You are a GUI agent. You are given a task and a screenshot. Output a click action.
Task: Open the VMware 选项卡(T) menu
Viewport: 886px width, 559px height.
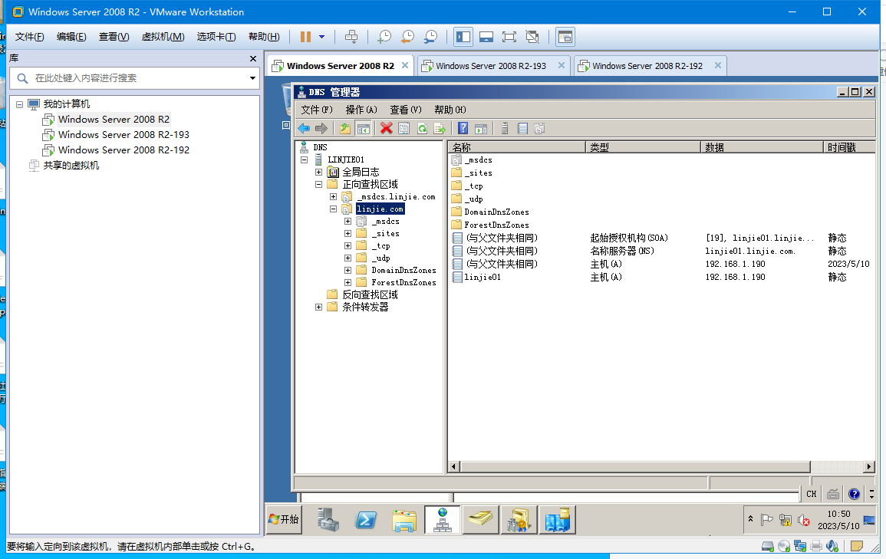216,37
